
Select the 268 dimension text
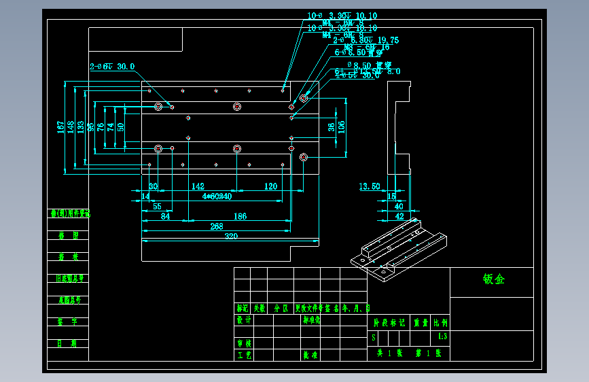point(217,226)
